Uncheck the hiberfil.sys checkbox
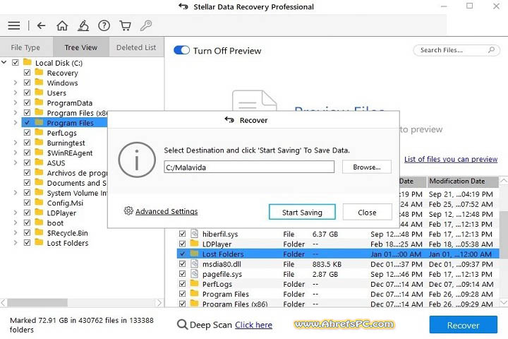This screenshot has width=508, height=339. [183, 234]
